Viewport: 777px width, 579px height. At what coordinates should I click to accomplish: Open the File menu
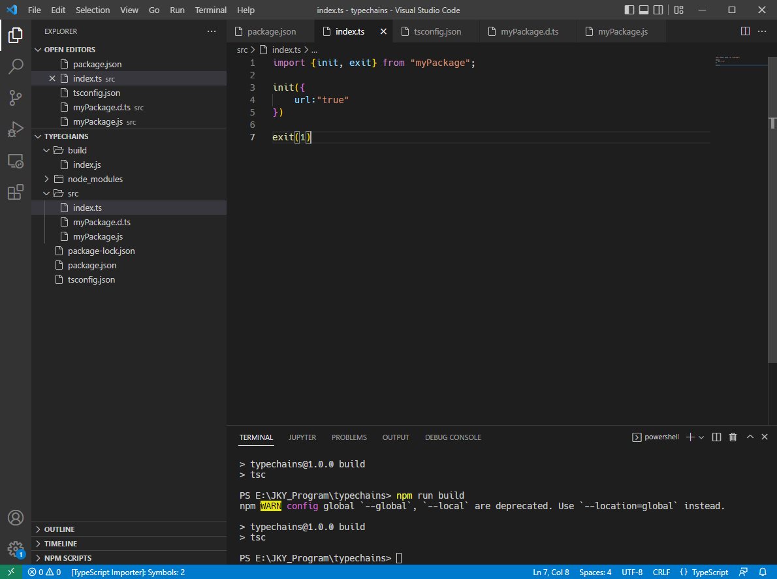(x=34, y=10)
